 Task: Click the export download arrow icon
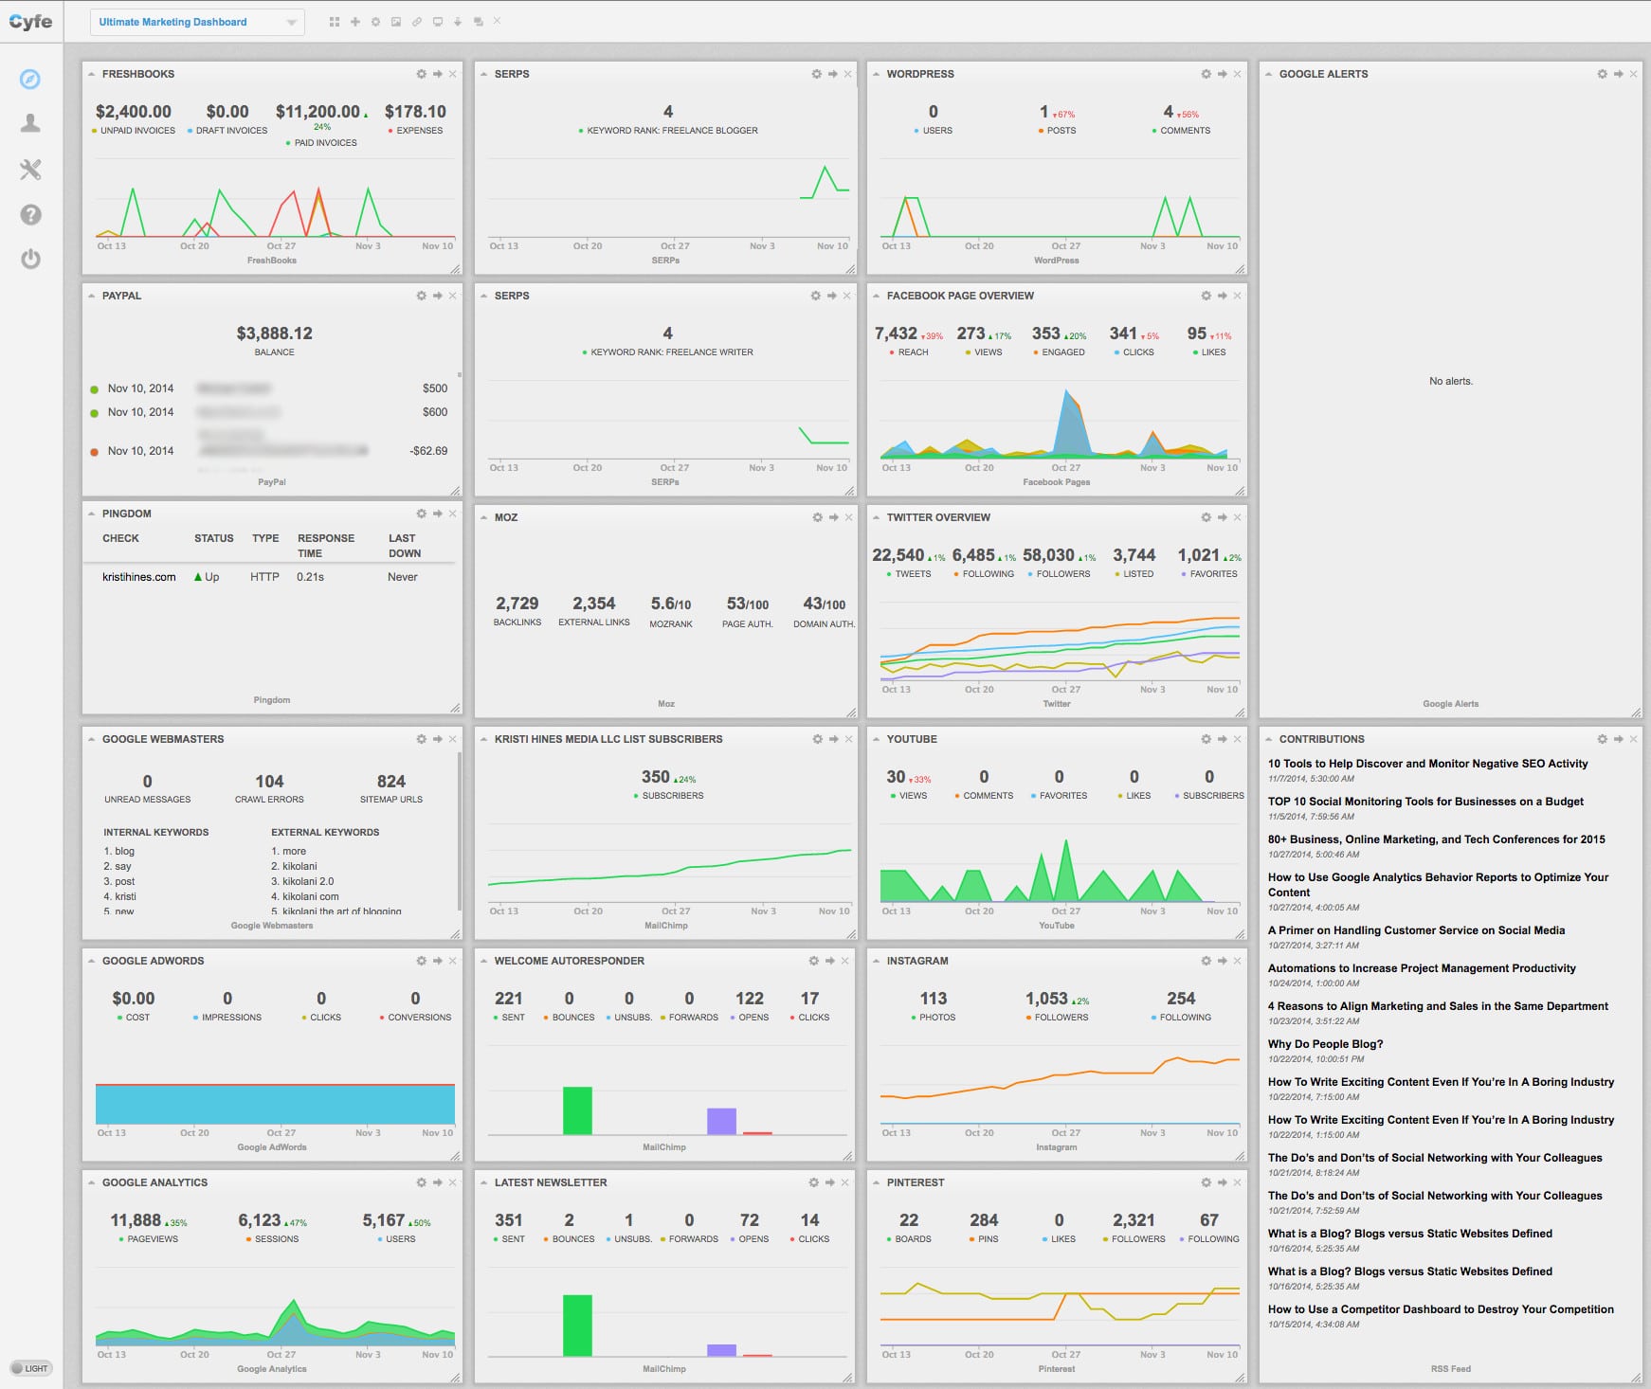[457, 22]
